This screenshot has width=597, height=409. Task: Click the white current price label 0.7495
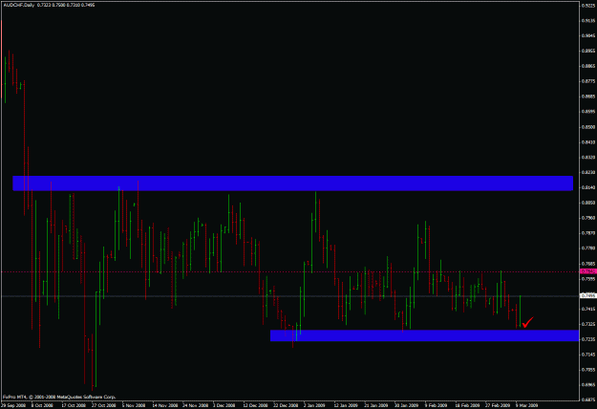point(588,296)
